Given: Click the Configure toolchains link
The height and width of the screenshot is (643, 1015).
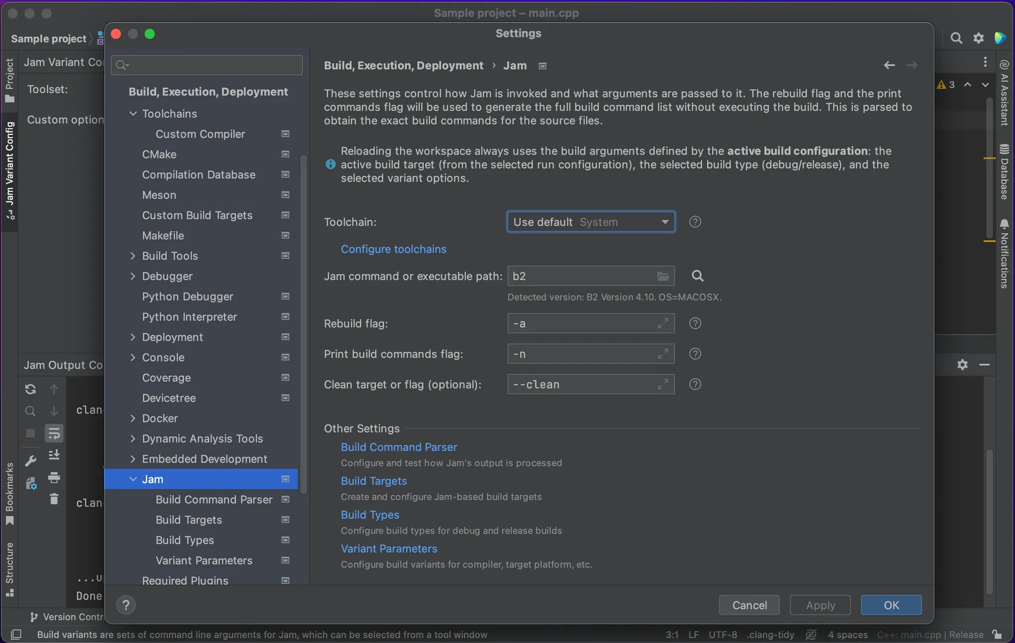Looking at the screenshot, I should click(394, 249).
